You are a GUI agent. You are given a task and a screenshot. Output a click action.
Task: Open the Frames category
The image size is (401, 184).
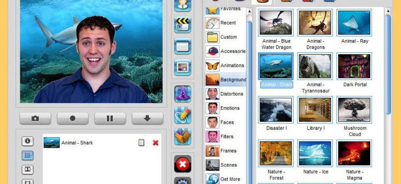point(225,151)
